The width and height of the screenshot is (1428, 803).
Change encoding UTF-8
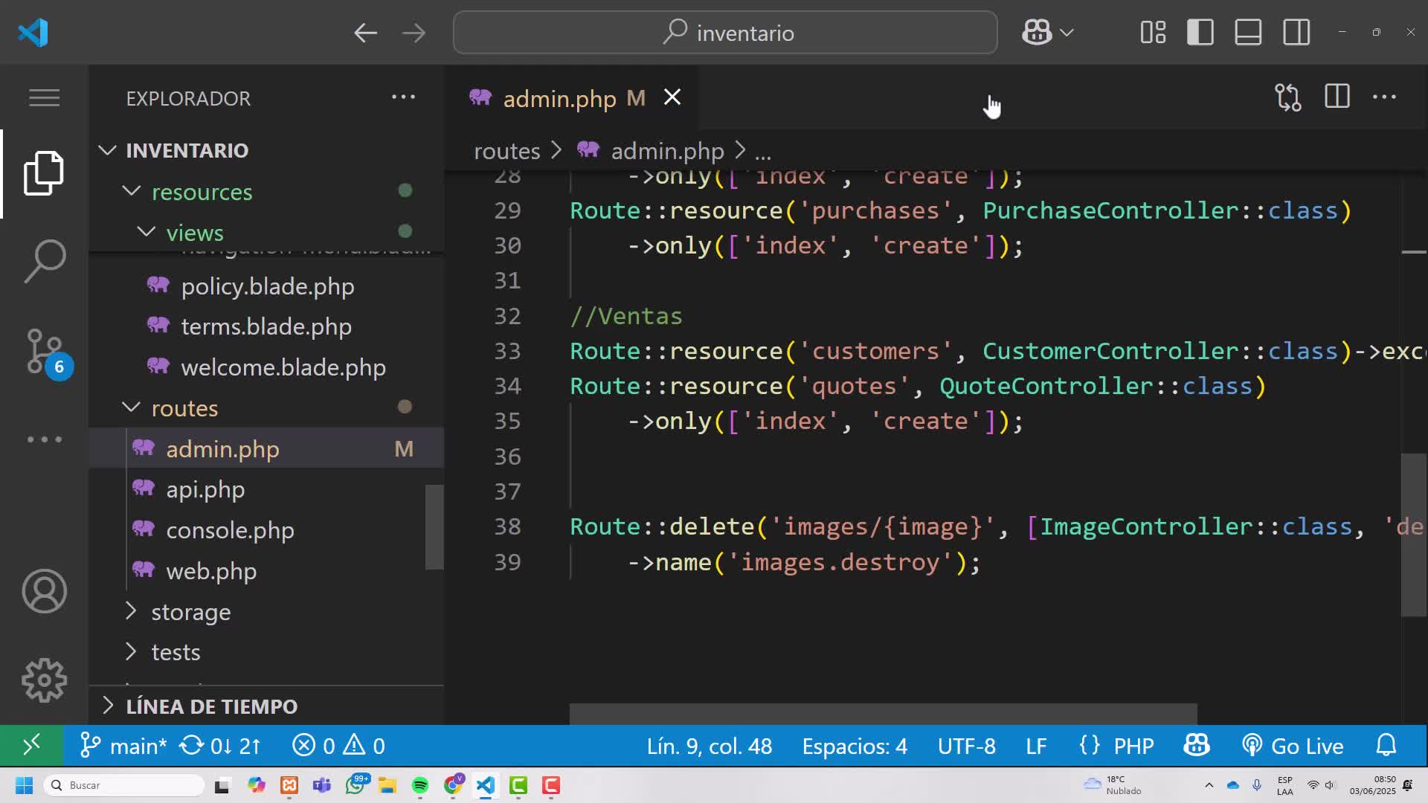click(x=966, y=746)
